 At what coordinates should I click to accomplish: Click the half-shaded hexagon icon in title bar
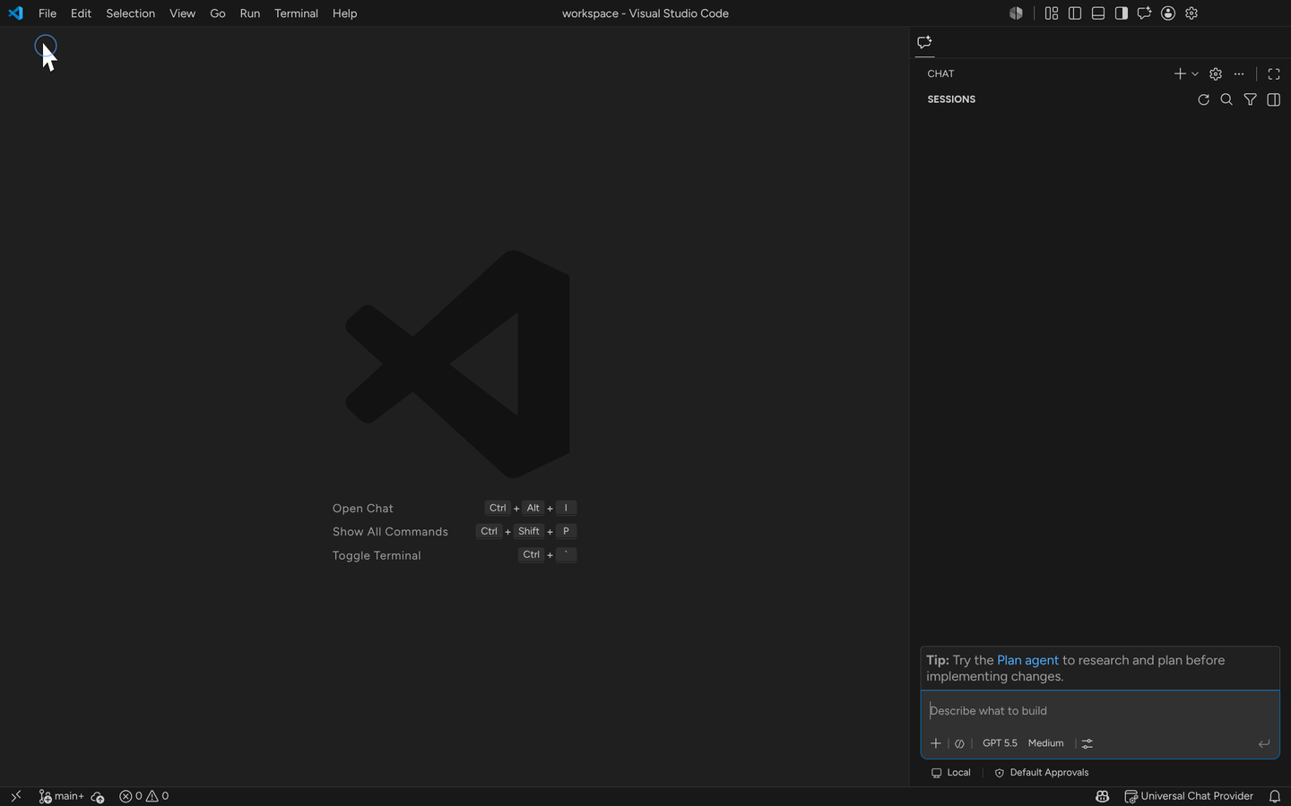pyautogui.click(x=1016, y=13)
